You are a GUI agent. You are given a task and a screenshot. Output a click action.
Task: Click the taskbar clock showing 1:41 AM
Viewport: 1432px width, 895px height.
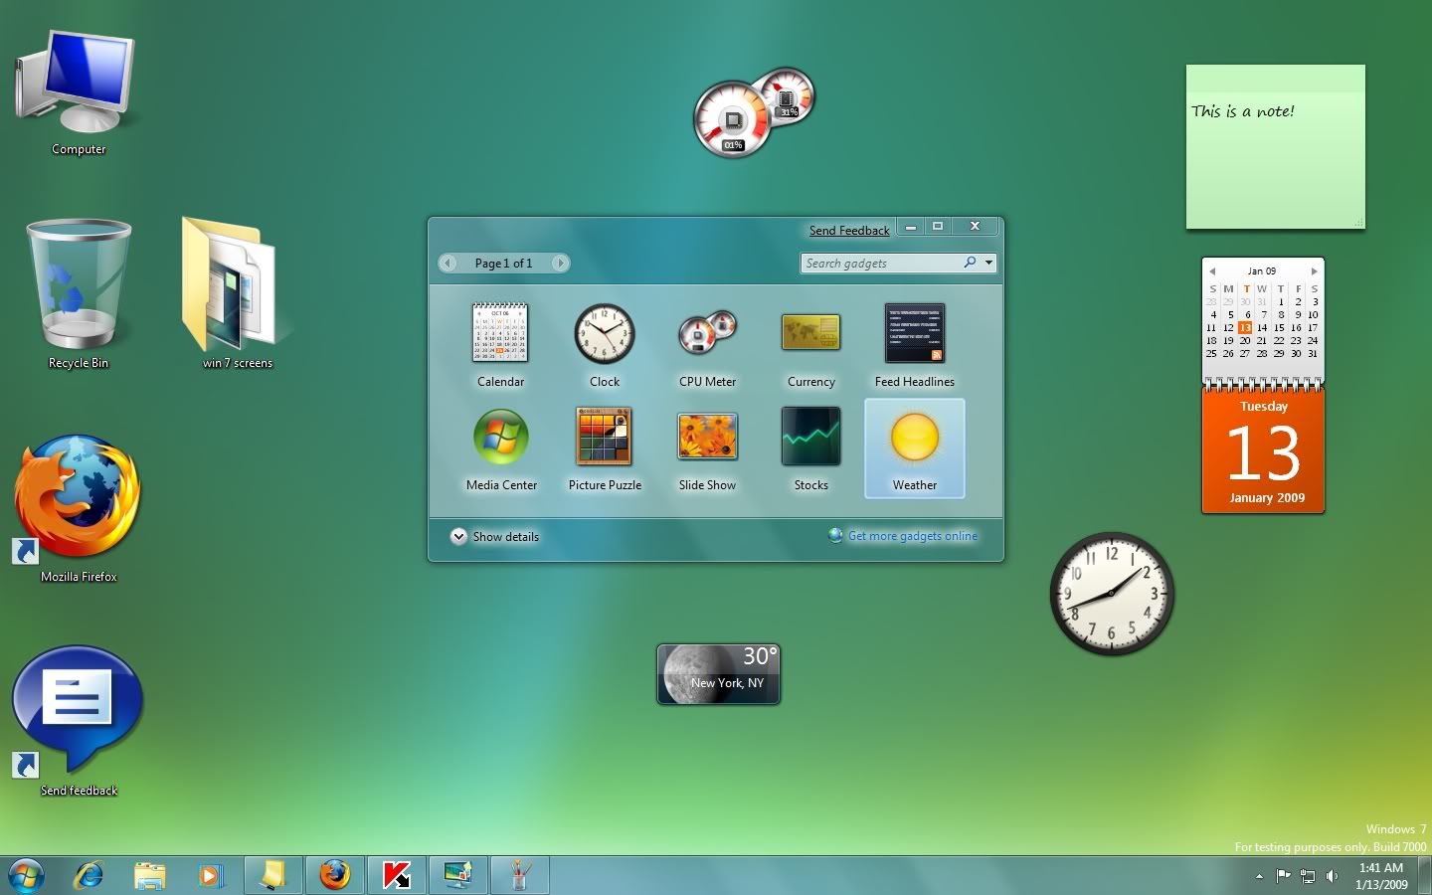coord(1381,876)
